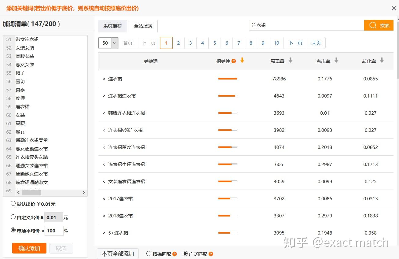The height and width of the screenshot is (259, 399).
Task: Select 高腰女装 in added list
Action: [25, 56]
